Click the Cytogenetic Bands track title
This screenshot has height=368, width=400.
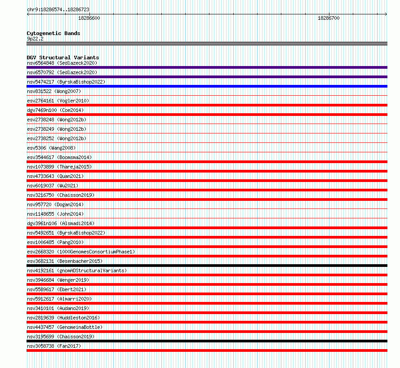click(x=53, y=33)
